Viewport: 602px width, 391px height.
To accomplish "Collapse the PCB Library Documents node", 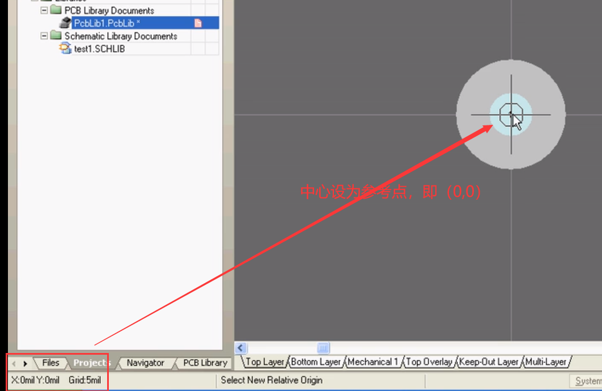I will [x=44, y=10].
